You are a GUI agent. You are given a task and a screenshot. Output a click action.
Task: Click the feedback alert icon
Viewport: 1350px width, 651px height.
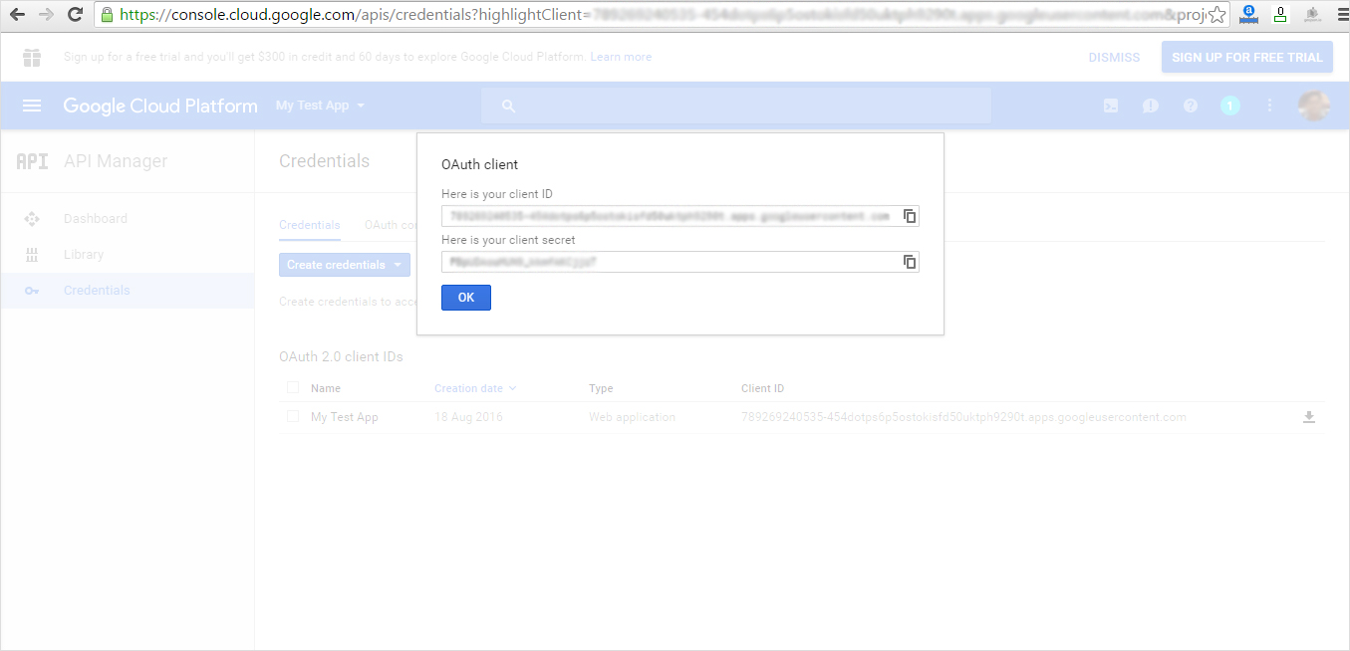point(1151,106)
